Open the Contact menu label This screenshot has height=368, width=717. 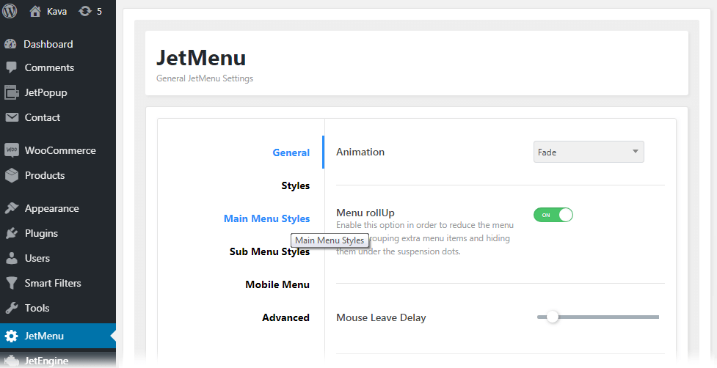pyautogui.click(x=43, y=117)
